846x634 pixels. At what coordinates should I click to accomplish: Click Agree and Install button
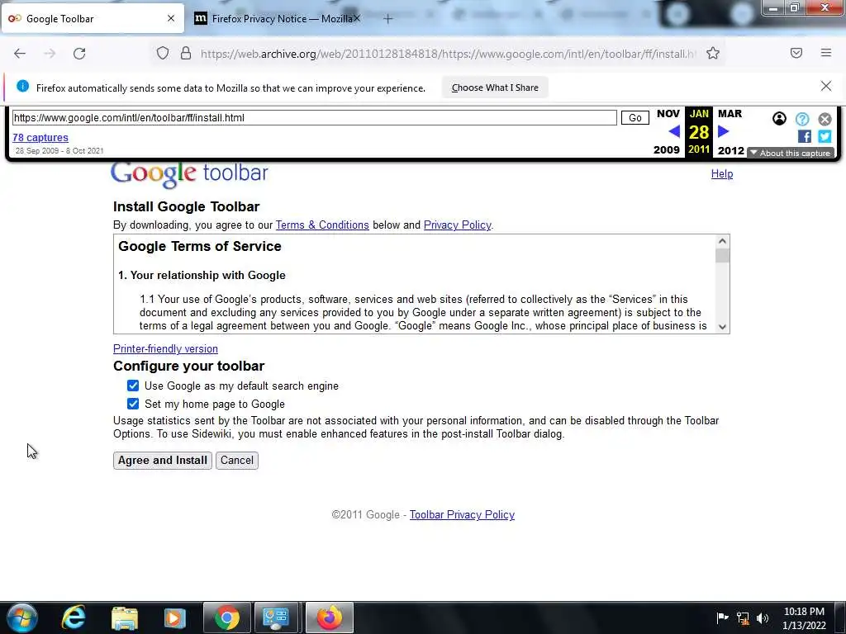tap(163, 461)
